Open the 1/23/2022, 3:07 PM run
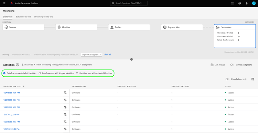The image size is (258, 133). coord(11,100)
